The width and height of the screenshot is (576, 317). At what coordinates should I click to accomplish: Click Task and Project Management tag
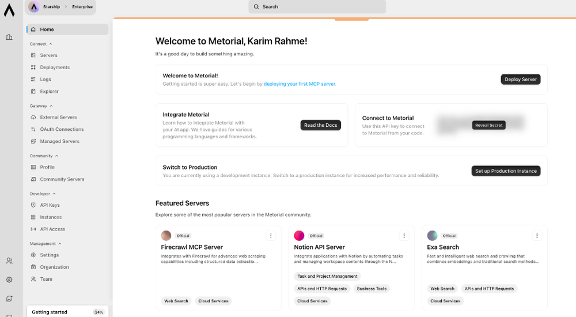click(x=327, y=276)
